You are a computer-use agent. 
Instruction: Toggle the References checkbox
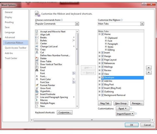[102, 63]
